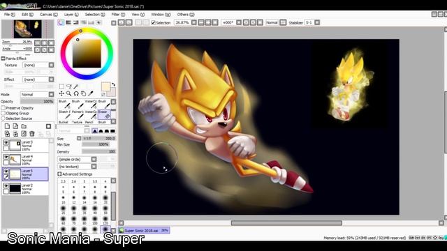Image resolution: width=447 pixels, height=251 pixels.
Task: Reset view rotation in top toolbar
Action: click(260, 22)
